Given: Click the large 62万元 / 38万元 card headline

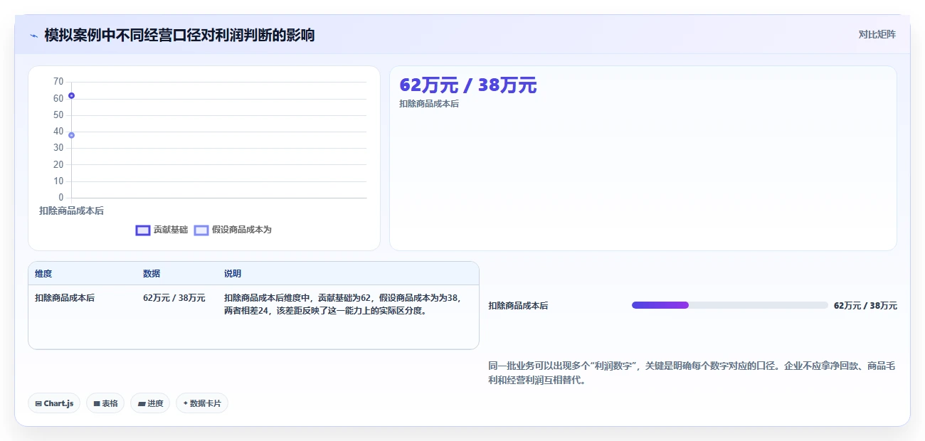Looking at the screenshot, I should [468, 85].
